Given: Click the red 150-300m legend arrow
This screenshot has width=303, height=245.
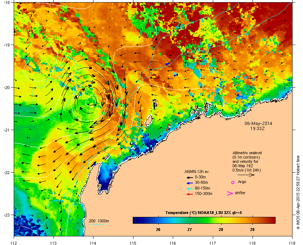Looking at the screenshot, I should (190, 194).
